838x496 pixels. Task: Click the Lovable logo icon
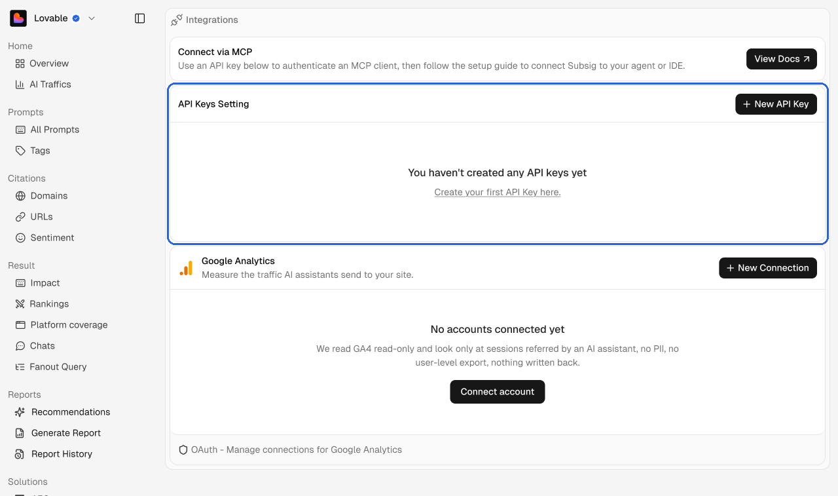pyautogui.click(x=18, y=18)
